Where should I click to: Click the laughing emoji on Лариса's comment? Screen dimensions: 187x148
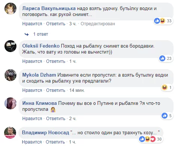(162, 21)
